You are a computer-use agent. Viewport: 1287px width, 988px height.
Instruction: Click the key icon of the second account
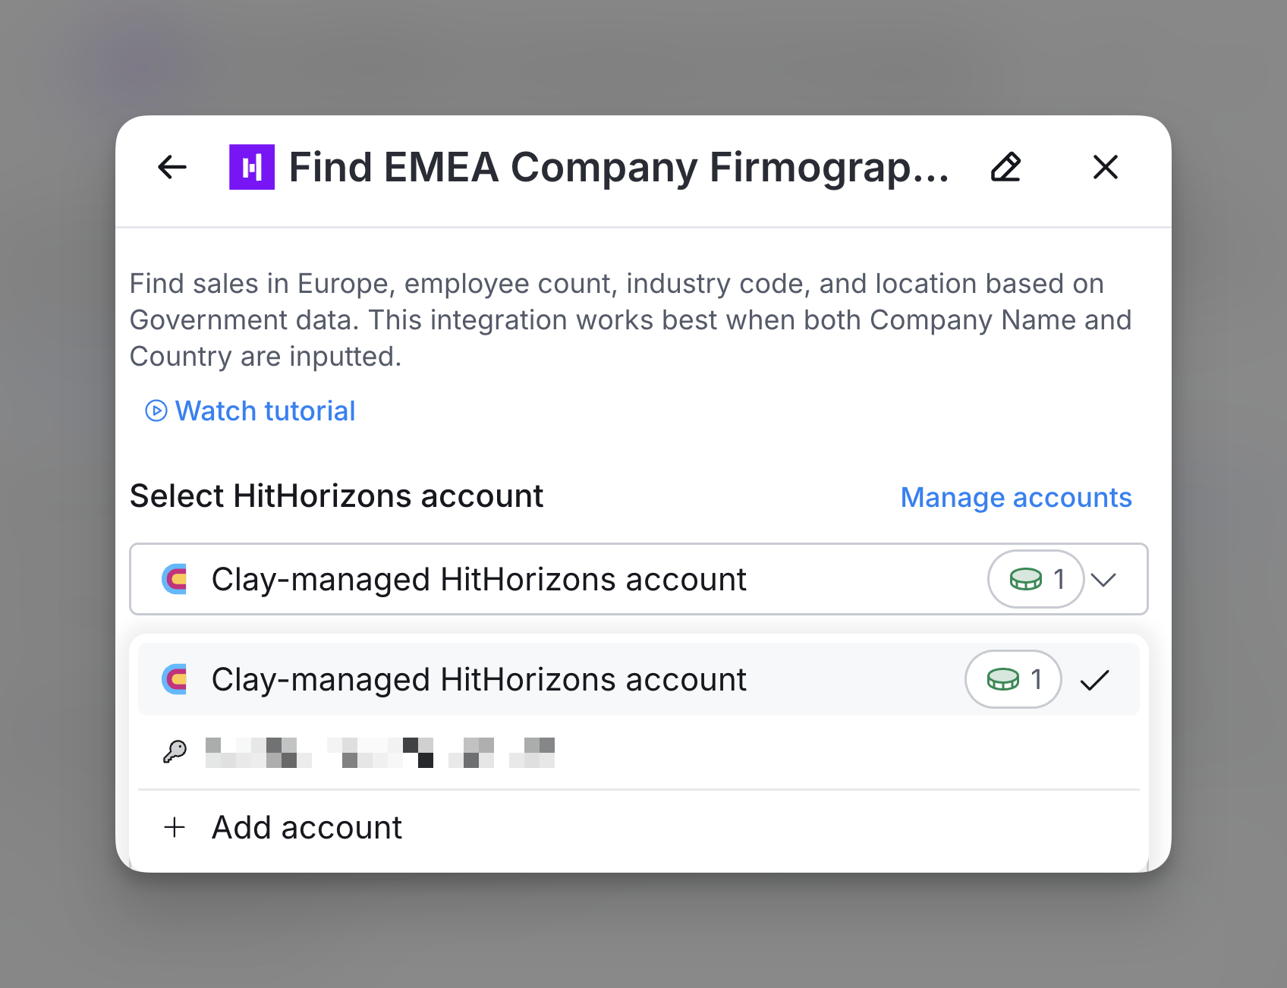(175, 752)
